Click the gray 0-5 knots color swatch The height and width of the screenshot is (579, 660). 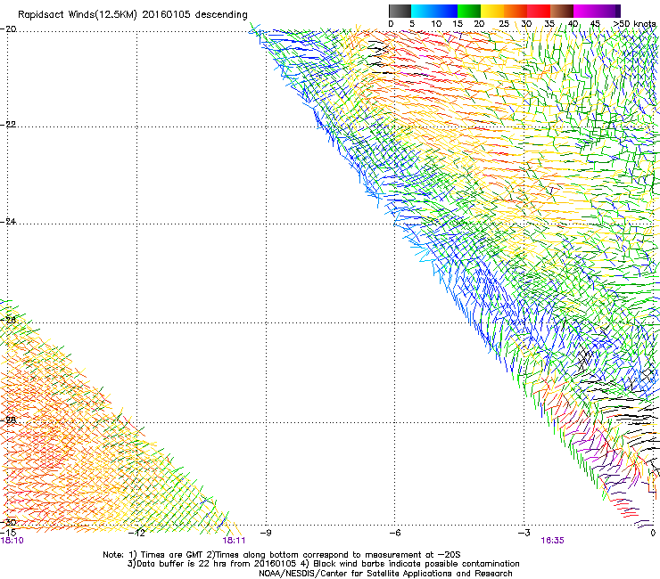(400, 11)
